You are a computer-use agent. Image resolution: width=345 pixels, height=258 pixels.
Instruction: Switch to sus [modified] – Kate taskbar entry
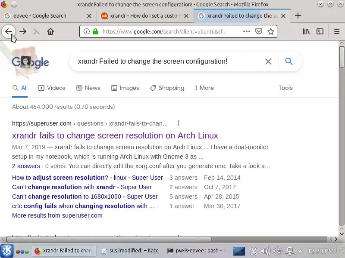pyautogui.click(x=130, y=251)
